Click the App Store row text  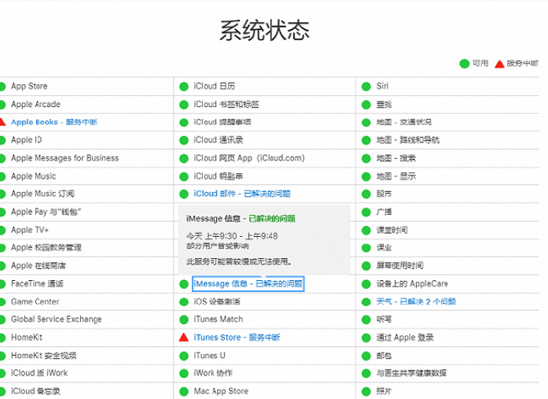tap(29, 86)
